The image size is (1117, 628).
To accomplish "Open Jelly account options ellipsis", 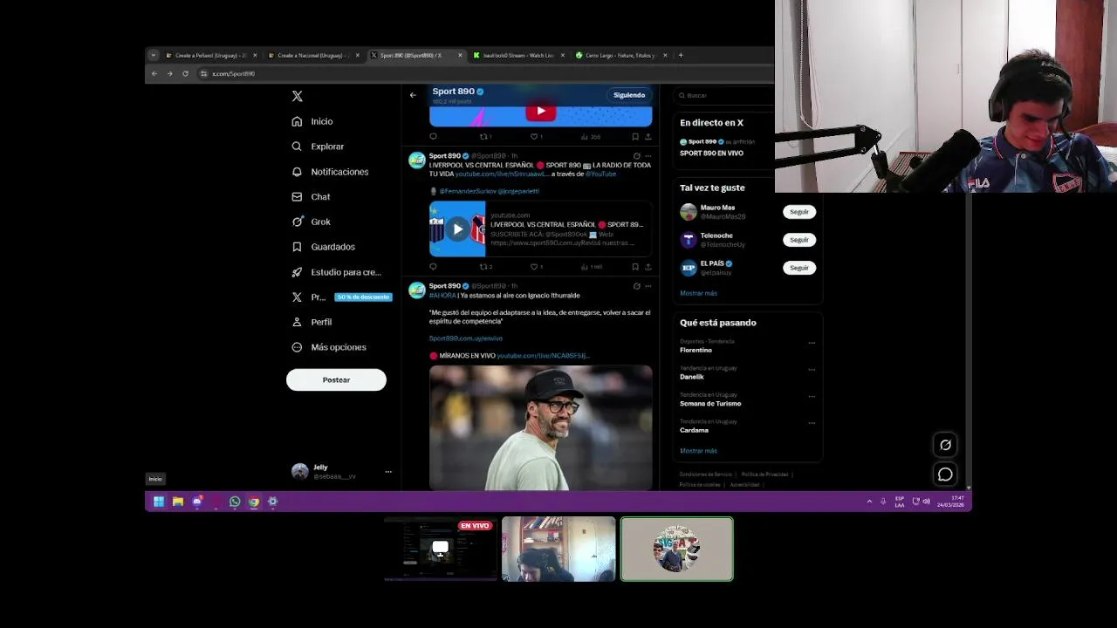I will [x=388, y=472].
